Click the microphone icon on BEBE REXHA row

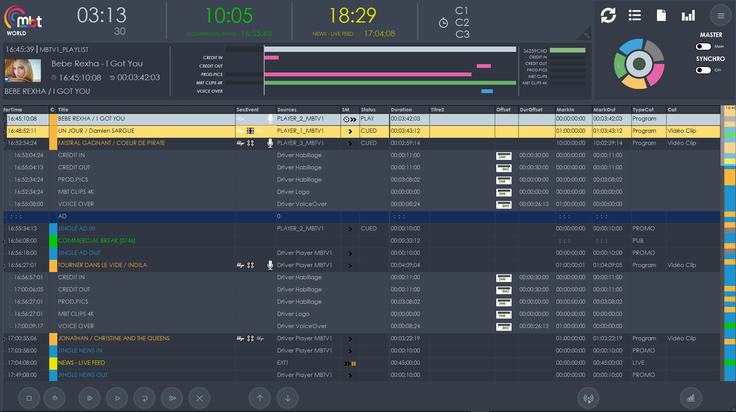tap(270, 119)
